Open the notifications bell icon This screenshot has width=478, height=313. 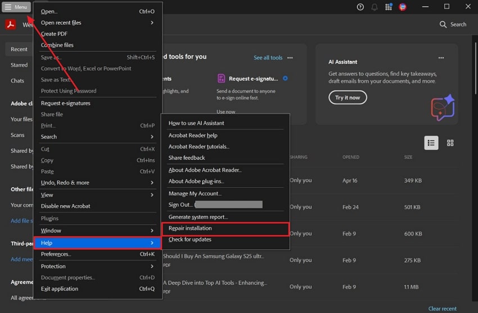pyautogui.click(x=375, y=7)
